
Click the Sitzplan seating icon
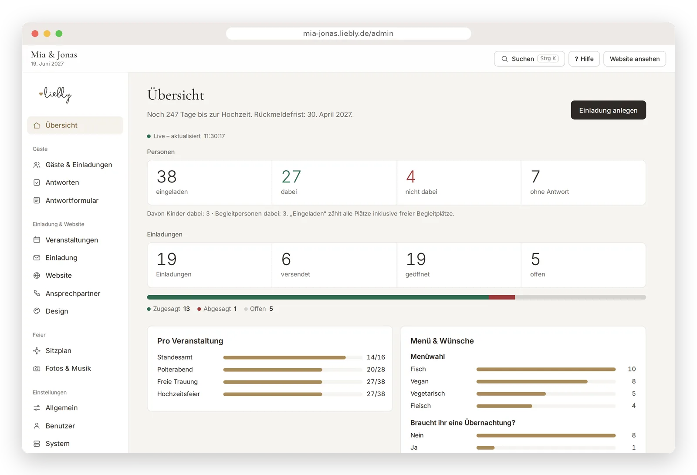(x=37, y=351)
